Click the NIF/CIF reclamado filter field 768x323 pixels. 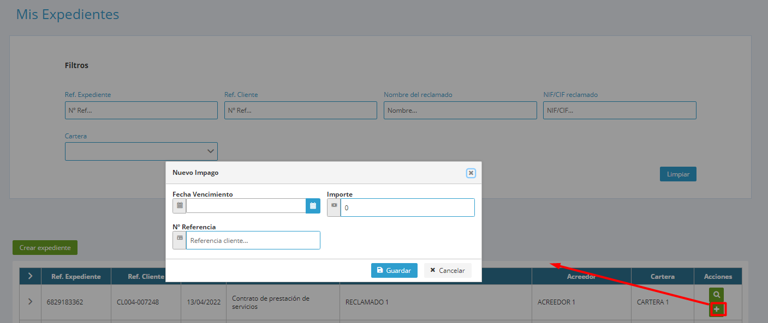tap(620, 111)
